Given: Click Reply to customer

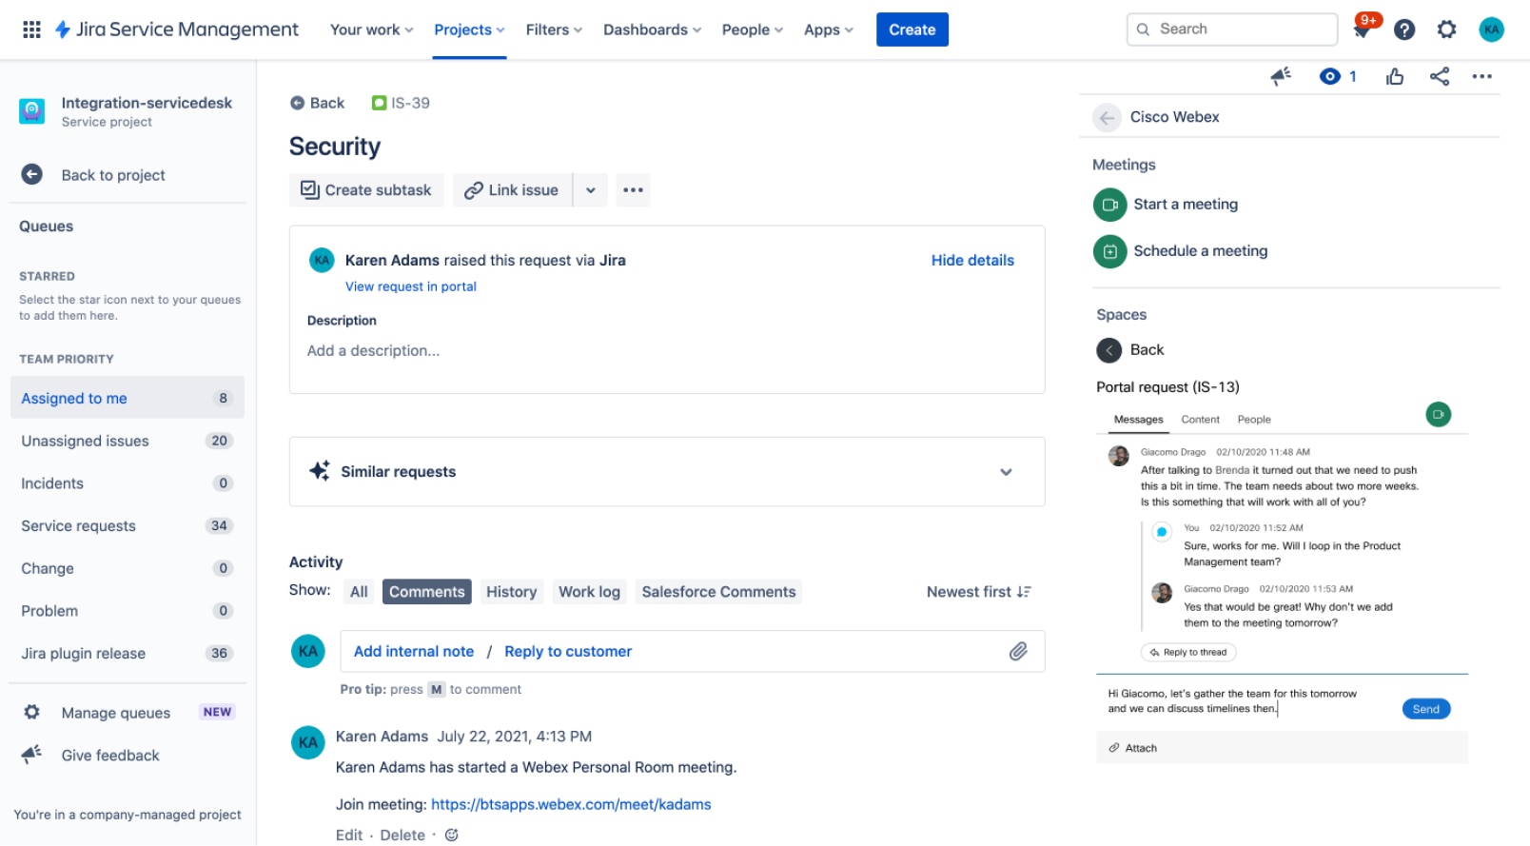Looking at the screenshot, I should point(568,652).
